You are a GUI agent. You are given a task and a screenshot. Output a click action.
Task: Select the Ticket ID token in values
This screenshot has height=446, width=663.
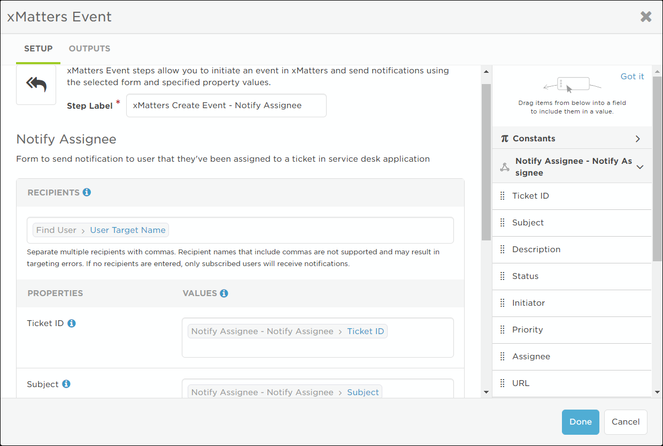288,331
